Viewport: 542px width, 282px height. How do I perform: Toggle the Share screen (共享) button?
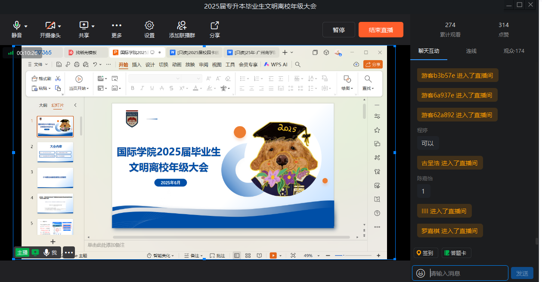pyautogui.click(x=84, y=26)
